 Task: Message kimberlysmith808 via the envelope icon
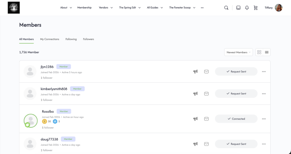[206, 94]
